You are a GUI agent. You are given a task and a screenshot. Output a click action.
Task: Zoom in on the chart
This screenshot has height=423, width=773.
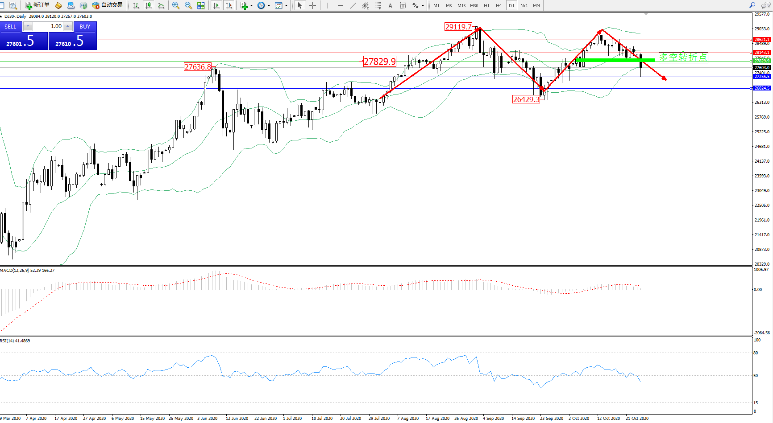[176, 5]
